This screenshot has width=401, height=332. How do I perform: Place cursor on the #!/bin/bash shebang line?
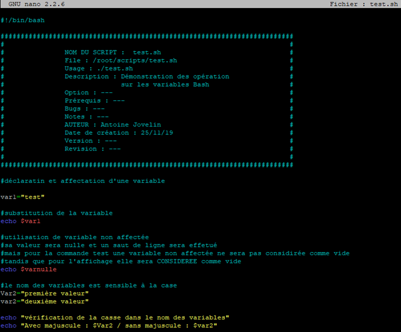[22, 21]
